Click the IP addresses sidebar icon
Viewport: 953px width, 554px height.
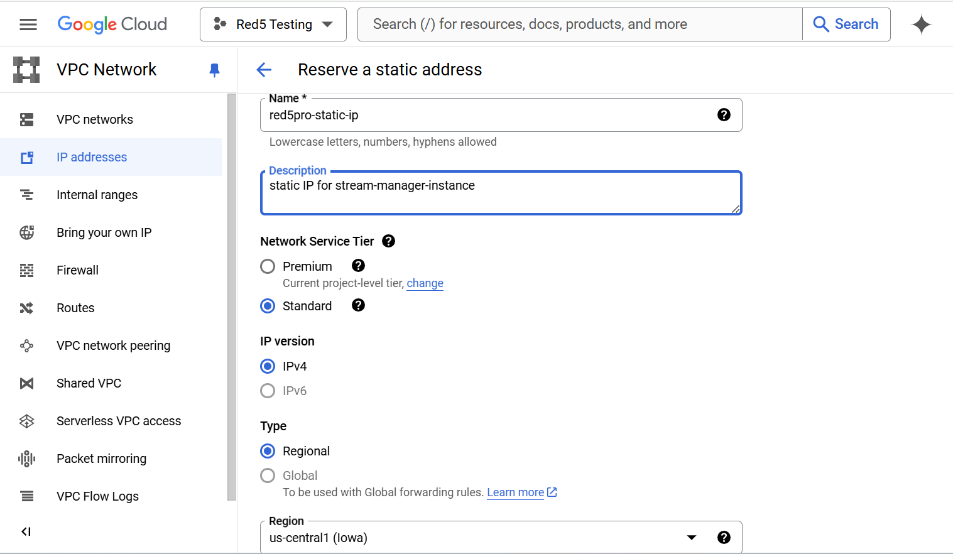pos(26,157)
